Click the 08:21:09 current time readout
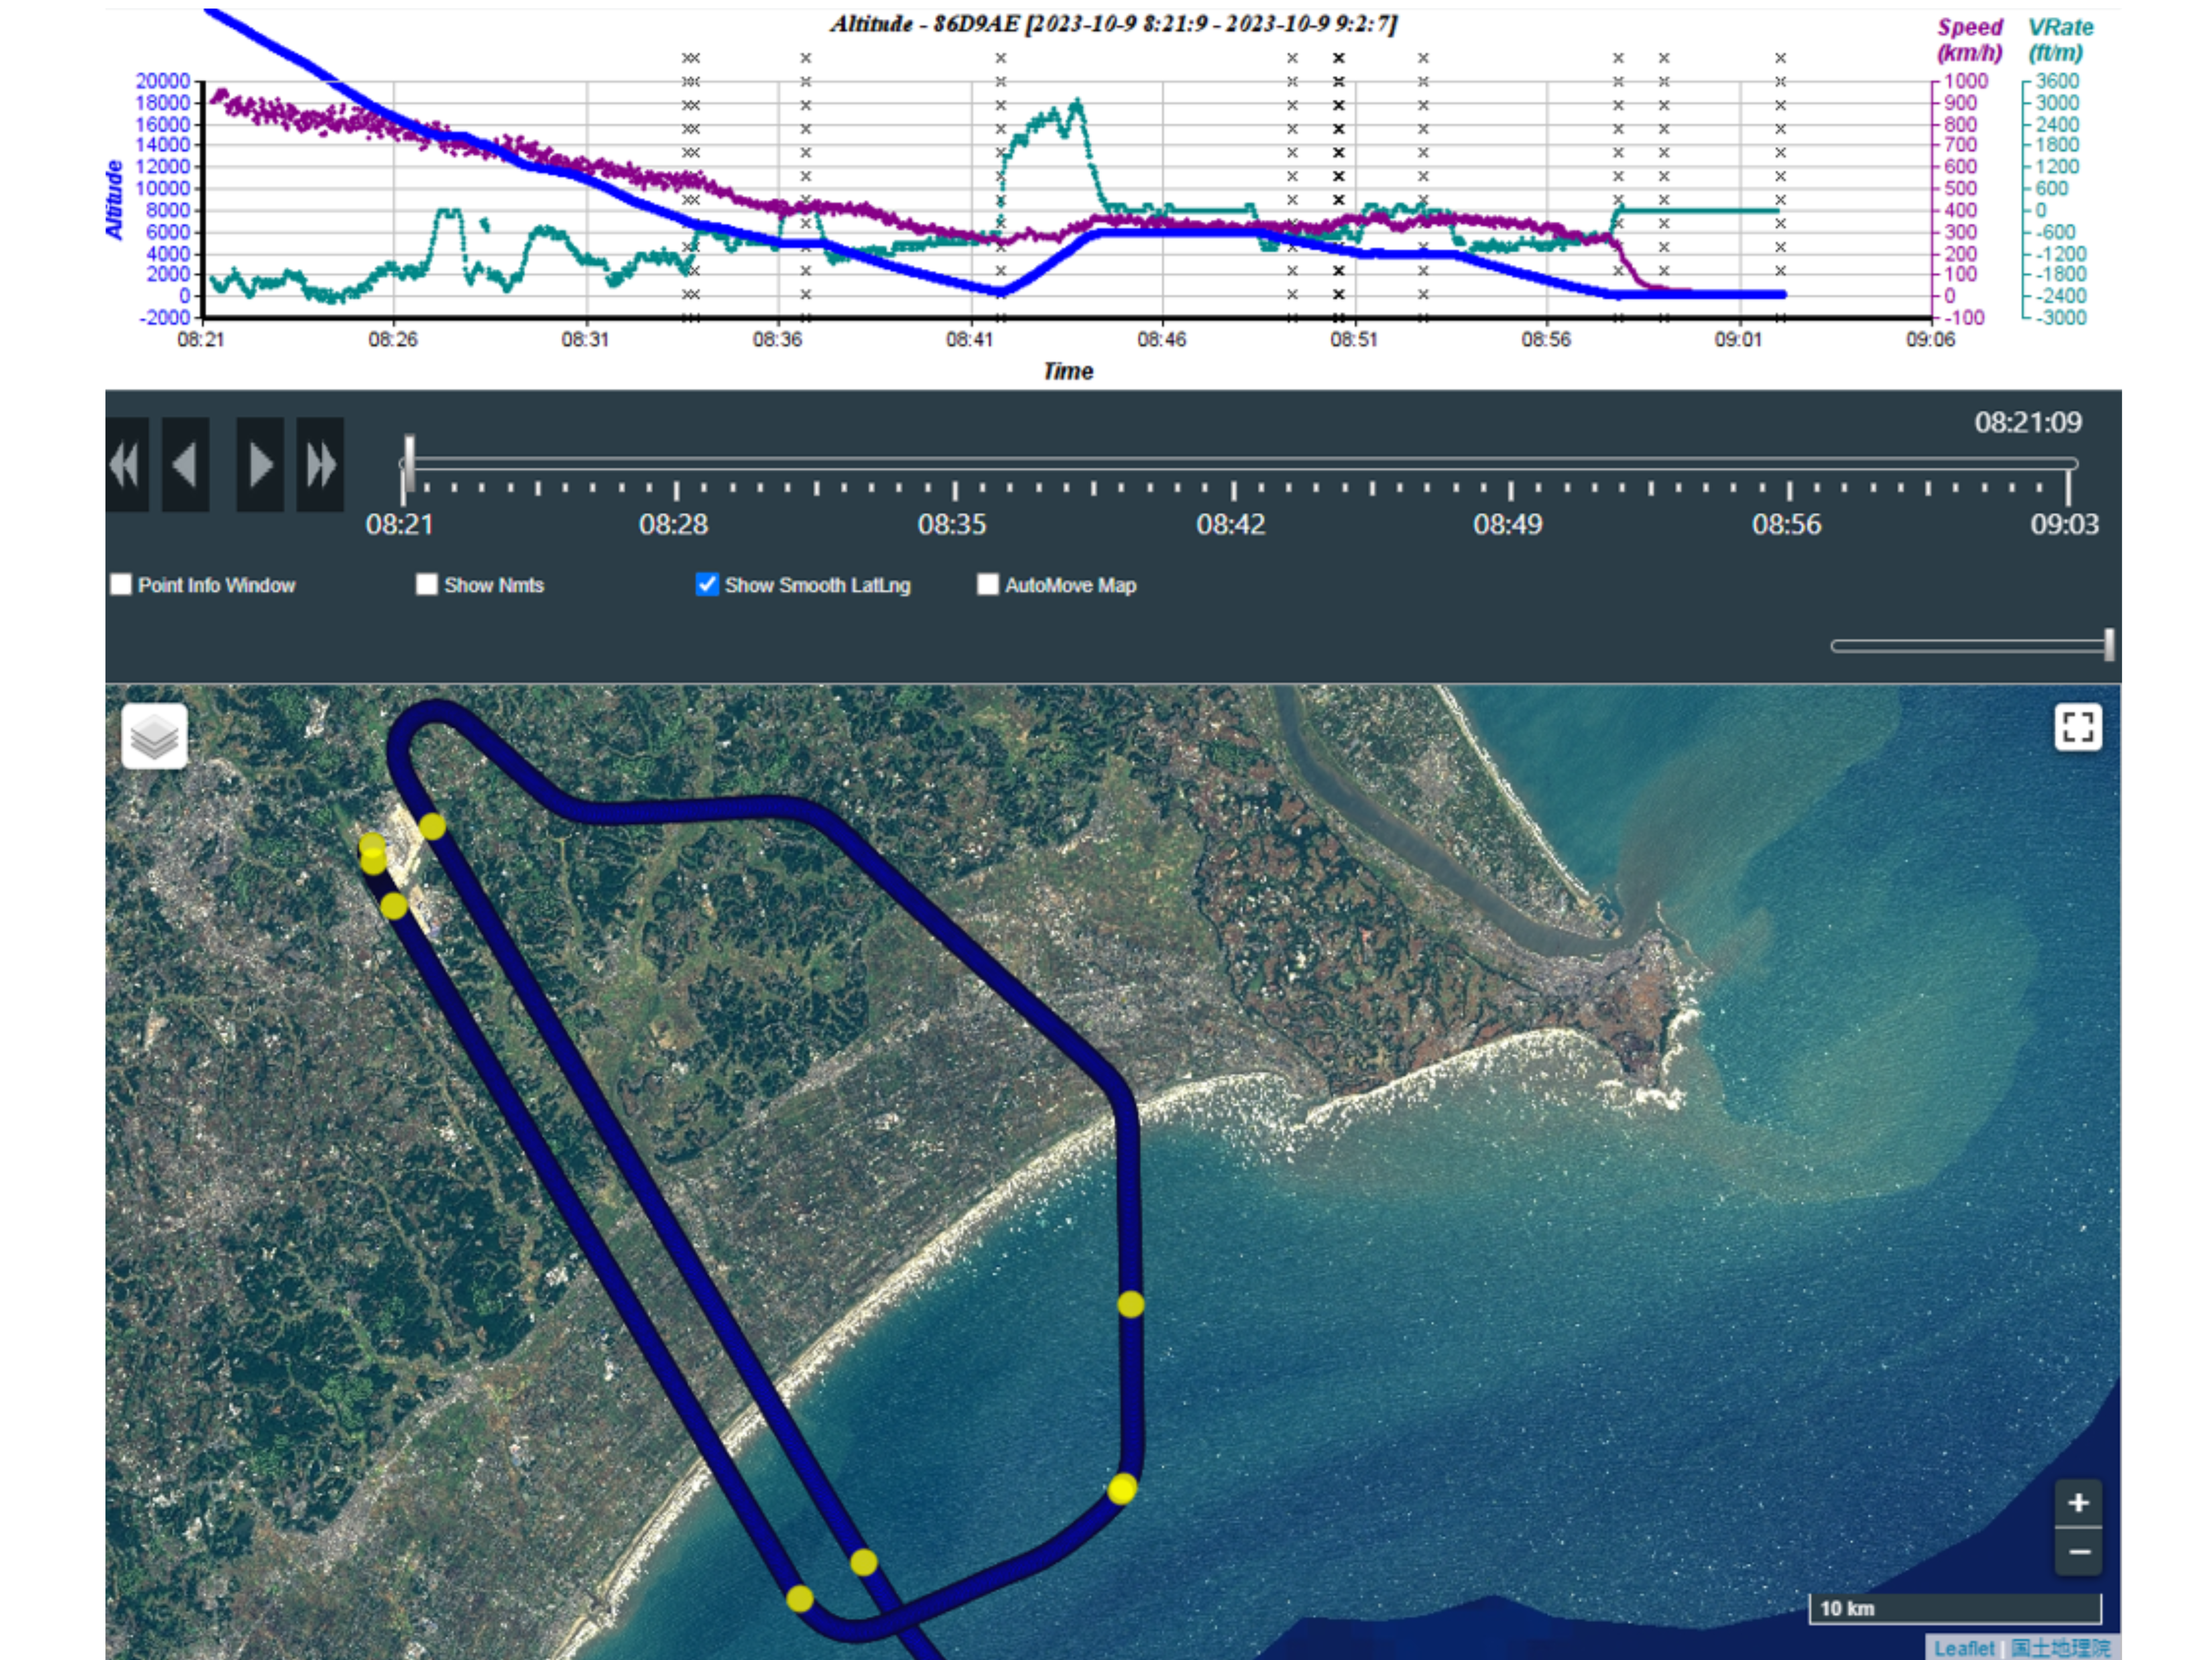Screen dimensions: 2212x1660 2028,423
